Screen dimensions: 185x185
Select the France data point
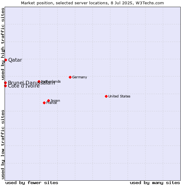[x=44, y=103]
